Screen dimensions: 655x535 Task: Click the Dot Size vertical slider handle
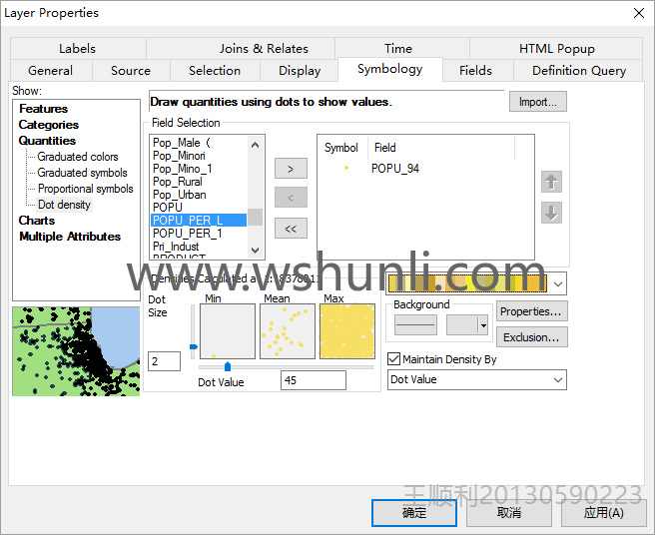click(x=194, y=346)
